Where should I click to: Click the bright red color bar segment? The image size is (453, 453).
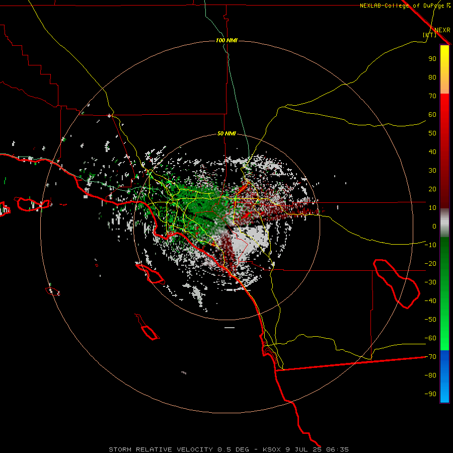point(444,106)
